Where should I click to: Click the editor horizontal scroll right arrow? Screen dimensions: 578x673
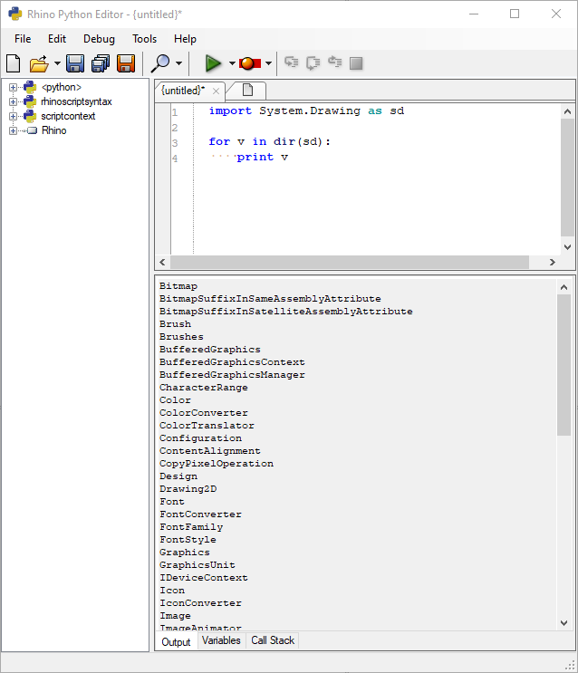pos(553,263)
